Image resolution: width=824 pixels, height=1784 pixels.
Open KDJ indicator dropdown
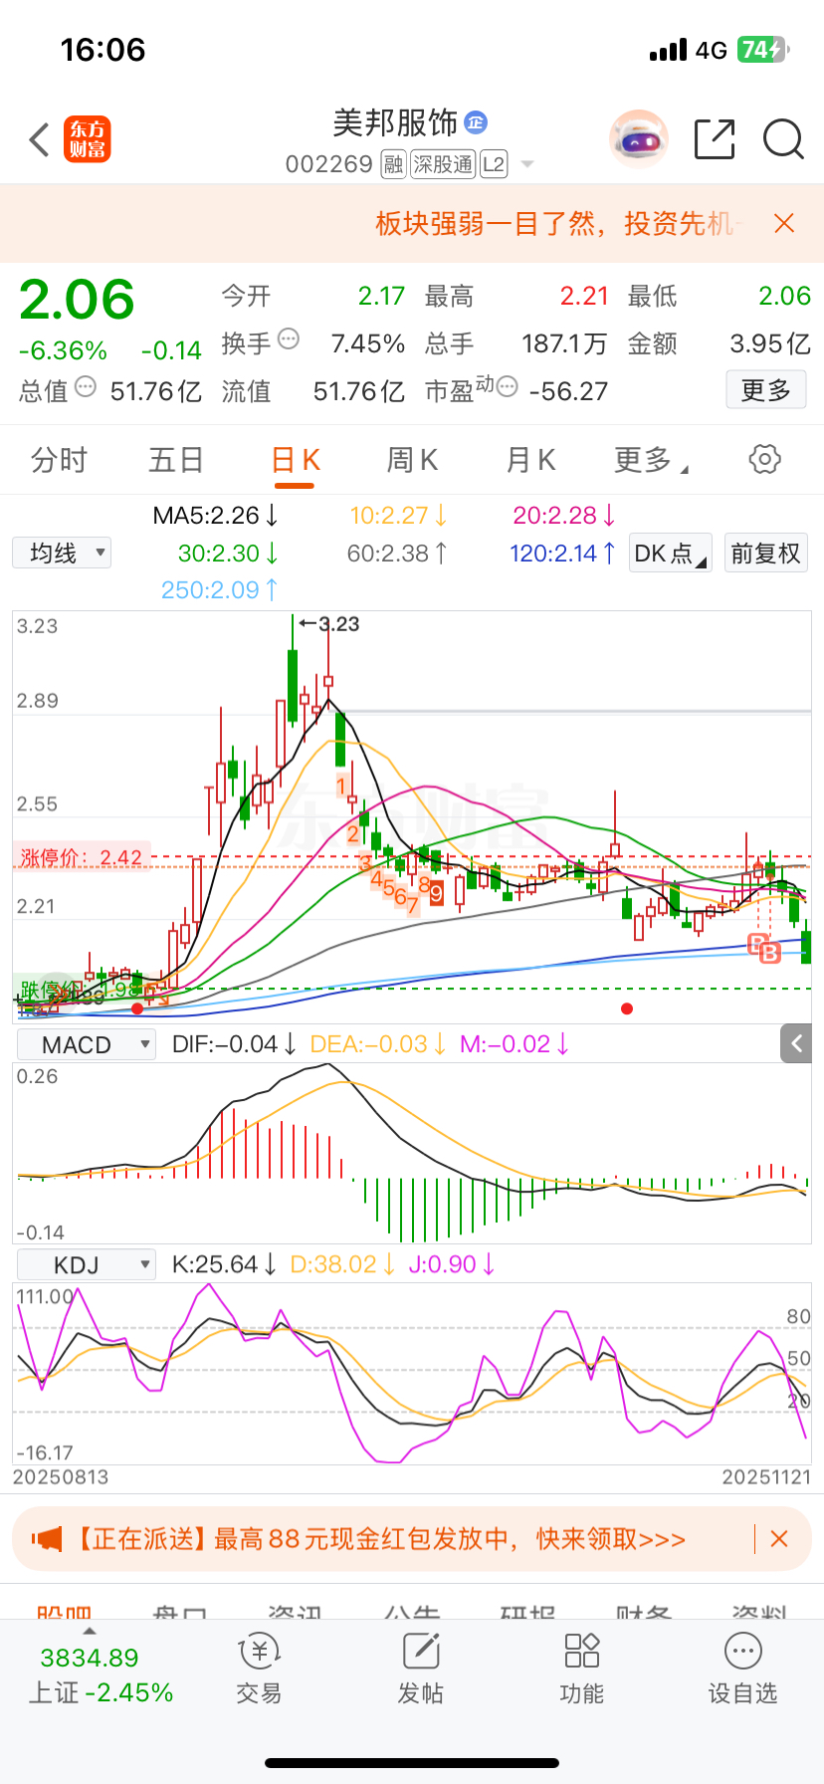(x=87, y=1264)
